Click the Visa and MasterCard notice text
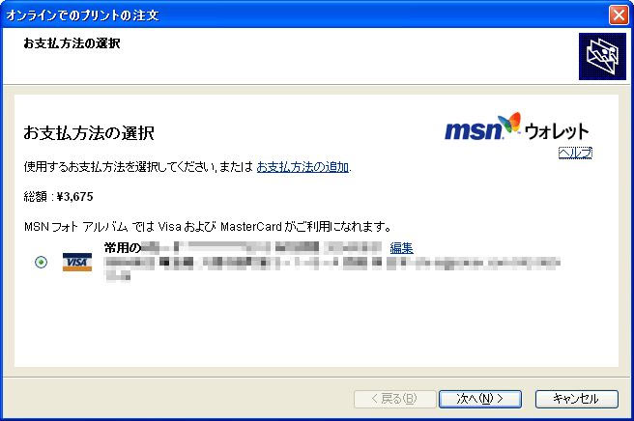The width and height of the screenshot is (634, 421). 207,226
